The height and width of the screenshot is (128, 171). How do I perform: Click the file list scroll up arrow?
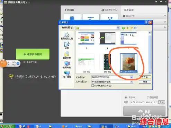150,33
